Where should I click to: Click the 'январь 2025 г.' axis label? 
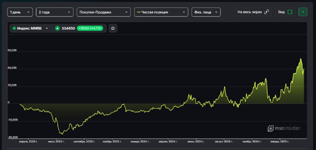pyautogui.click(x=280, y=142)
